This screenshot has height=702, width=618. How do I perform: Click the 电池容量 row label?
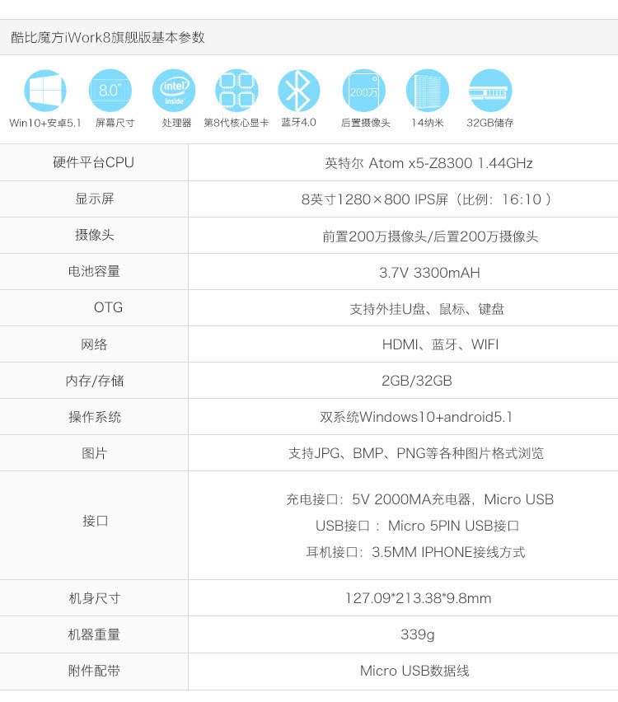(94, 271)
